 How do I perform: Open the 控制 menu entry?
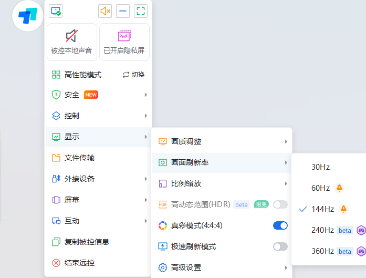(x=99, y=116)
